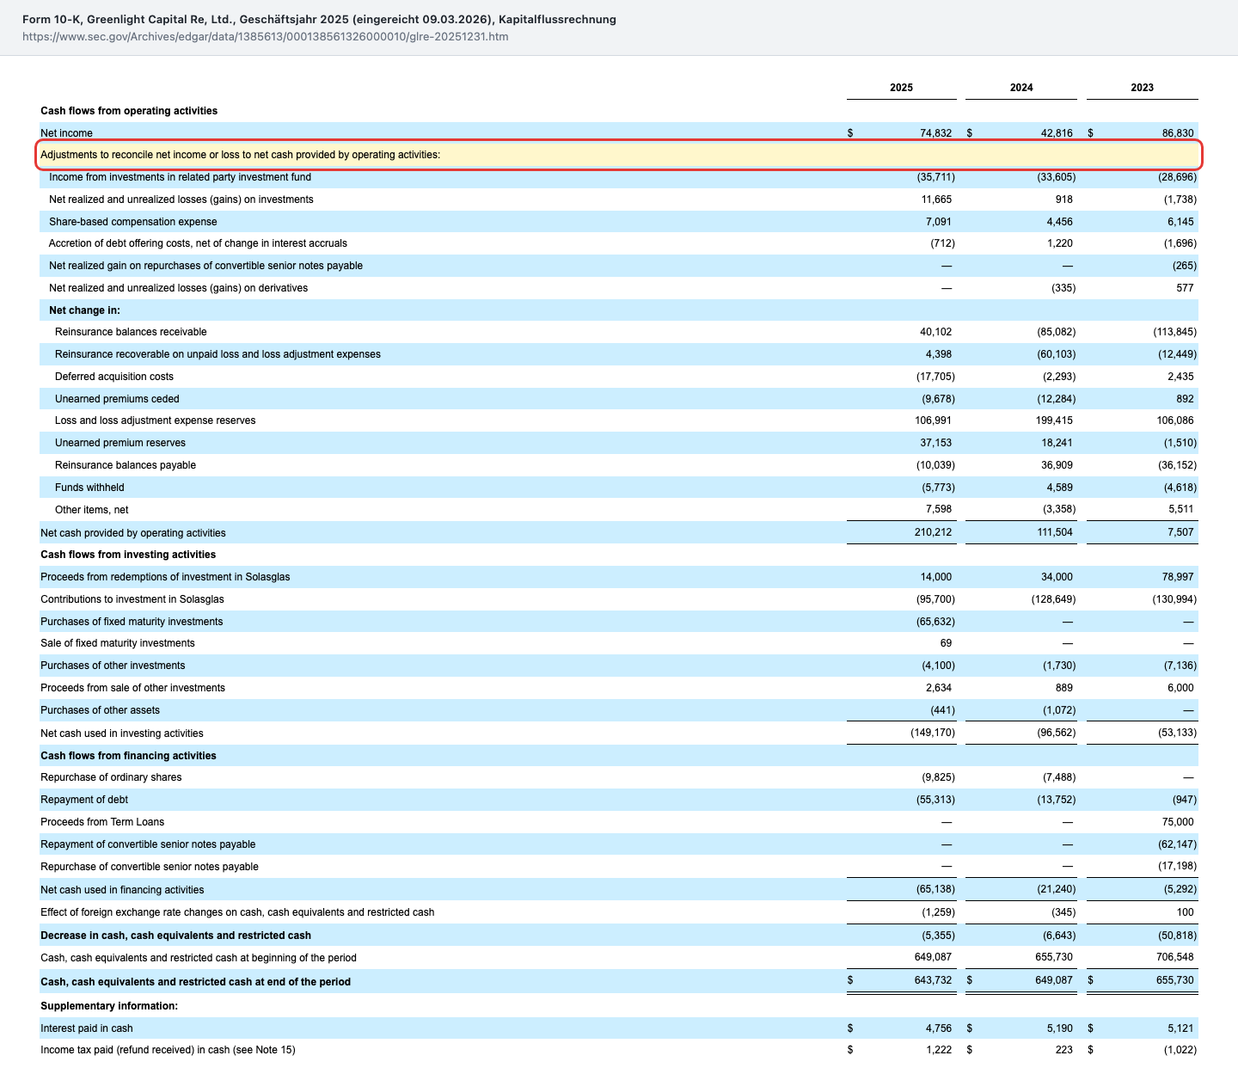This screenshot has height=1080, width=1238.
Task: Select the Net income 2025 value 74,832
Action: tap(935, 133)
